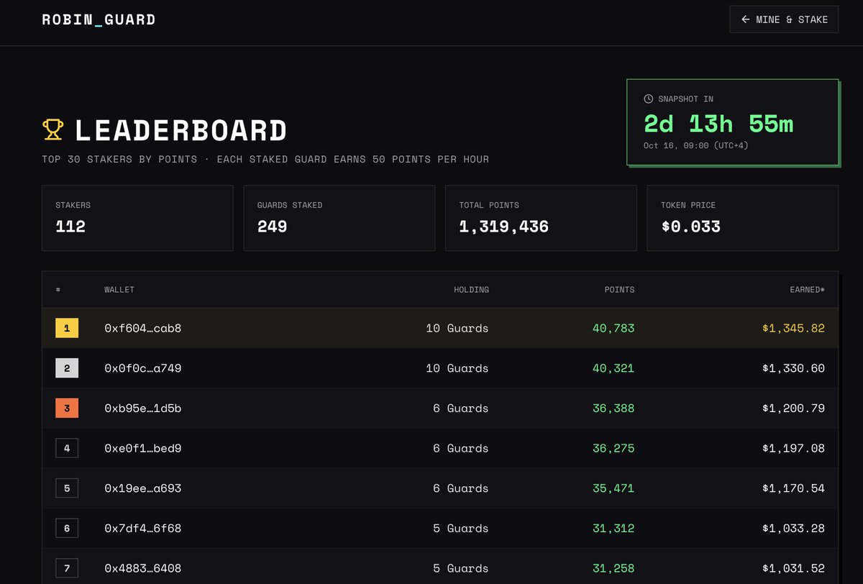Click the orange rank 3 badge
Image resolution: width=863 pixels, height=584 pixels.
coord(67,409)
